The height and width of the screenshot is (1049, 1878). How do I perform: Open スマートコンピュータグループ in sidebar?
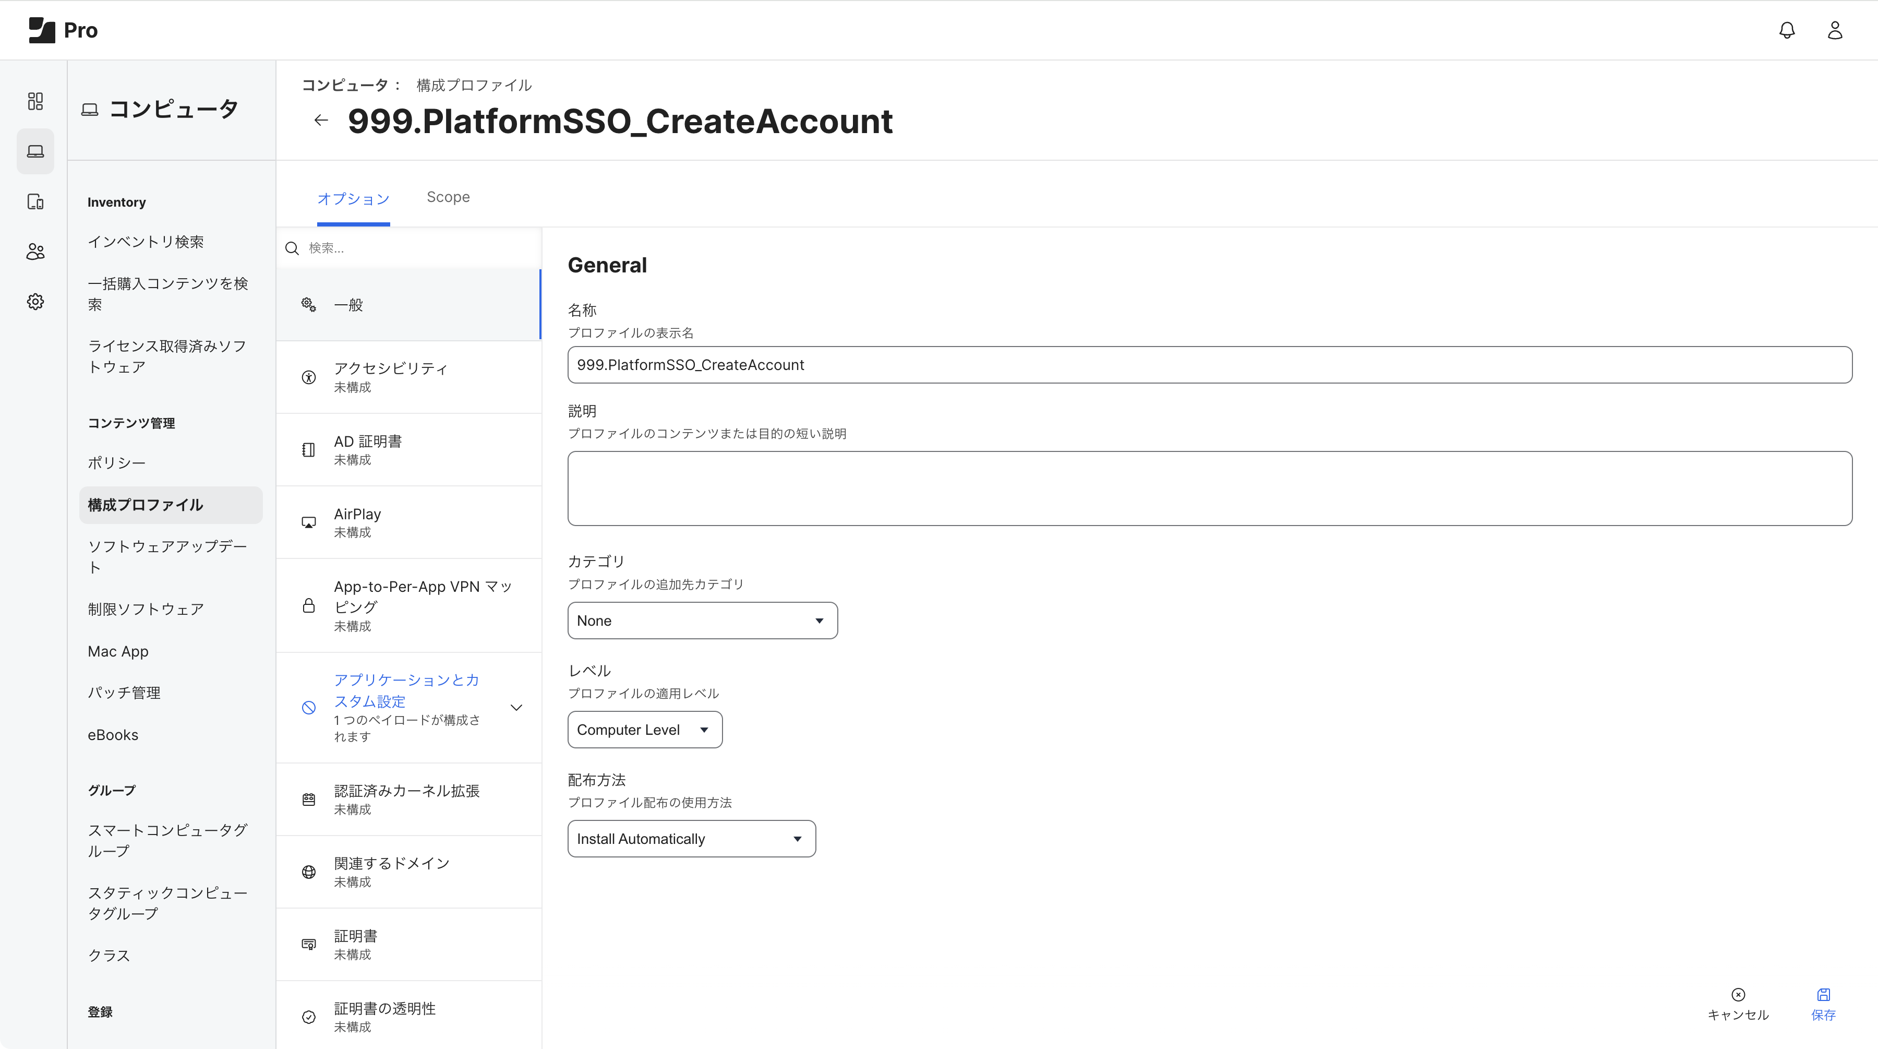(167, 840)
